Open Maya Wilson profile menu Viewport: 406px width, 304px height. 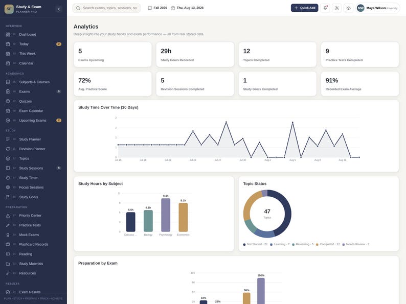[377, 8]
